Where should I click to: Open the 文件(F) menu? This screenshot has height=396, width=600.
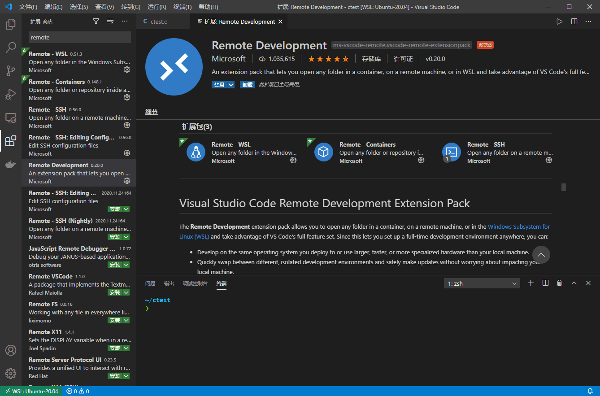point(28,7)
